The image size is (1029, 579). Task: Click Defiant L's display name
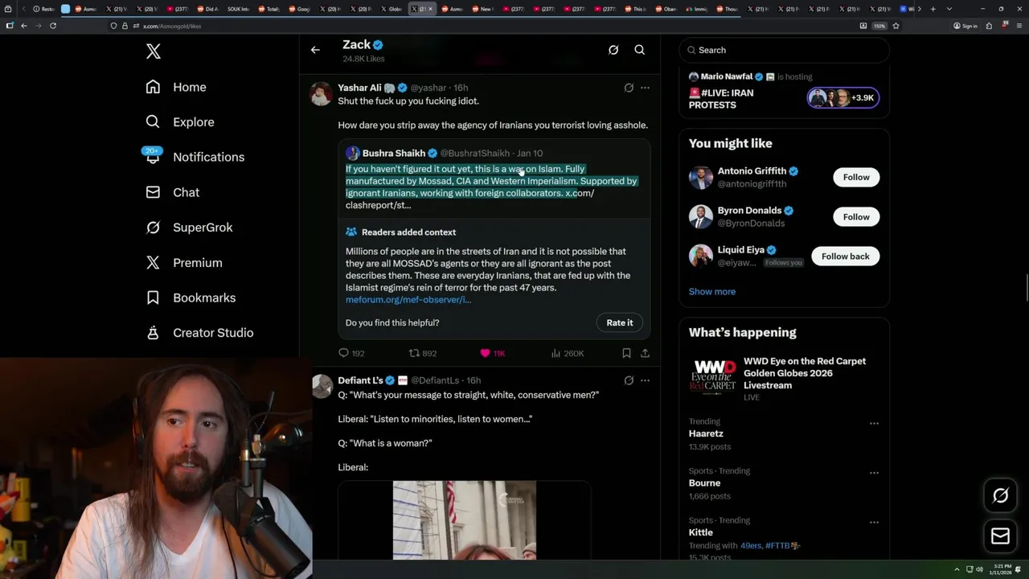pyautogui.click(x=360, y=380)
